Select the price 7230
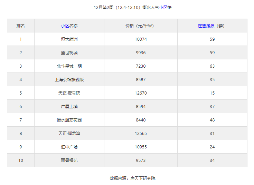Viewport: 254px width, 185px height. pyautogui.click(x=141, y=66)
